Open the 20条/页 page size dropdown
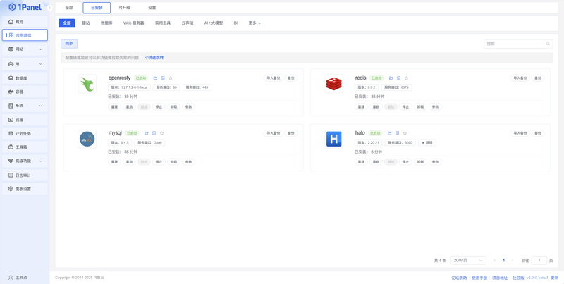Screen dimensions: 564x284 coord(468,260)
